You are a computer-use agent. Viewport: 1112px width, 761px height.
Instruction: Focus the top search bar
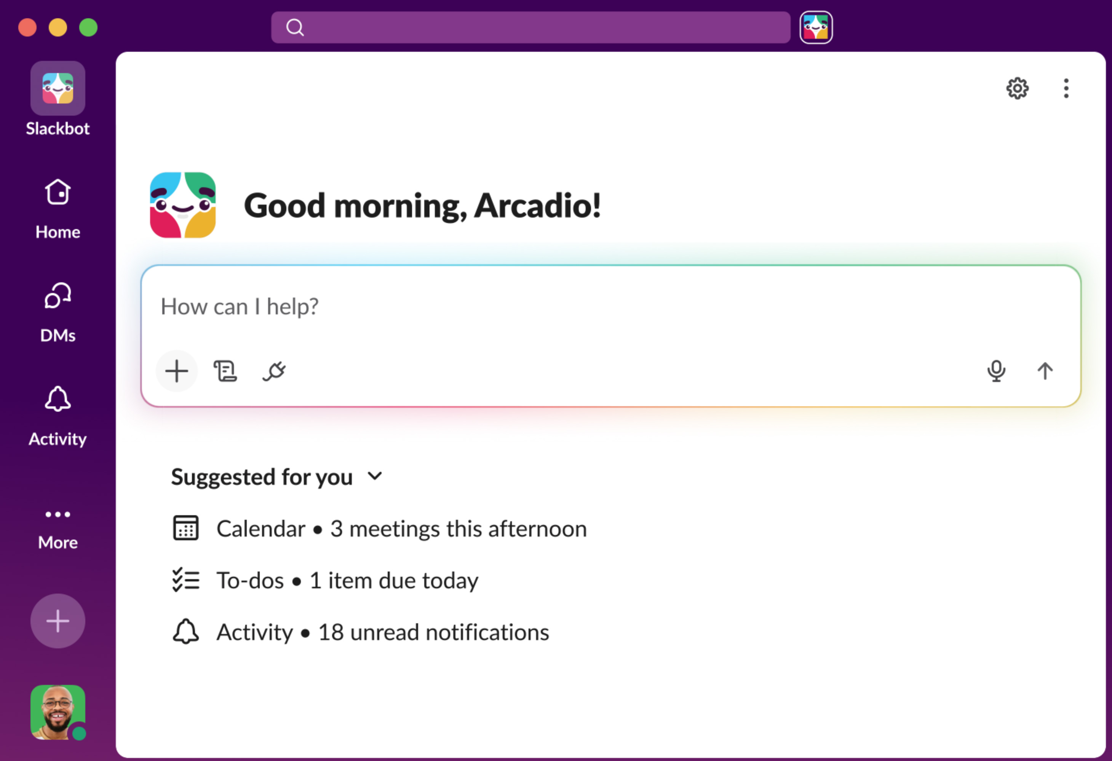point(530,27)
